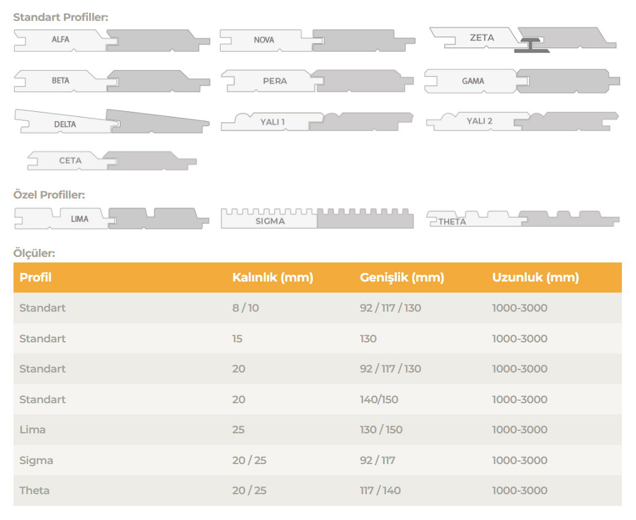Select the Genişlik (mm) column header
Screen dimensions: 636x520
(401, 277)
